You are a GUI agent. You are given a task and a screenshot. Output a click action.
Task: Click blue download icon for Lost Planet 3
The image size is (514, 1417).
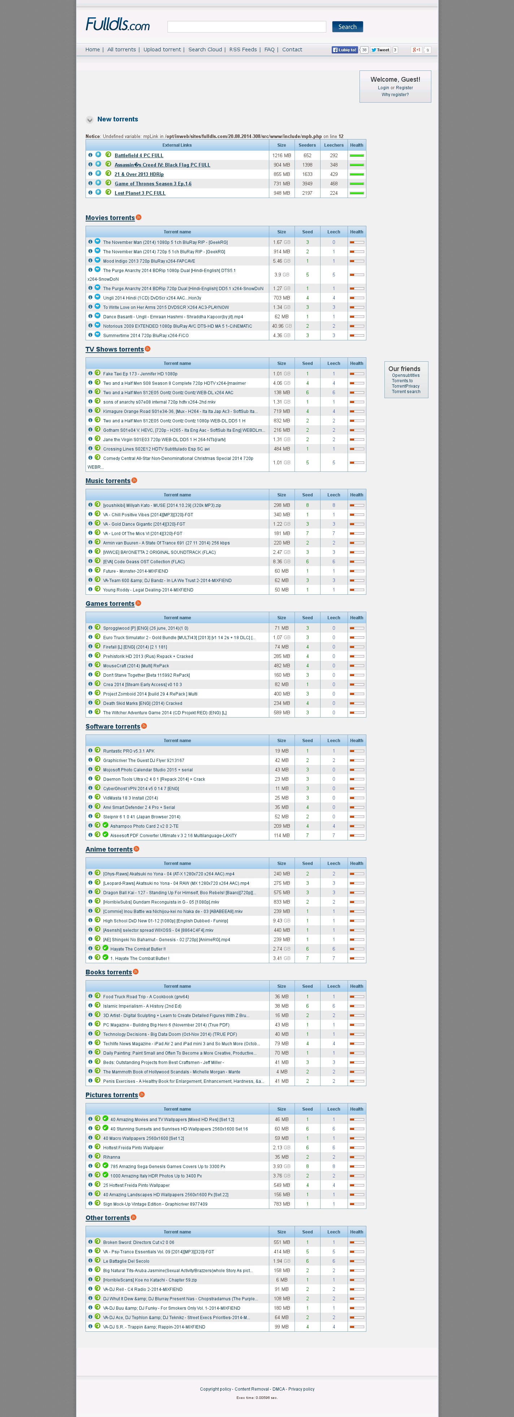[99, 192]
